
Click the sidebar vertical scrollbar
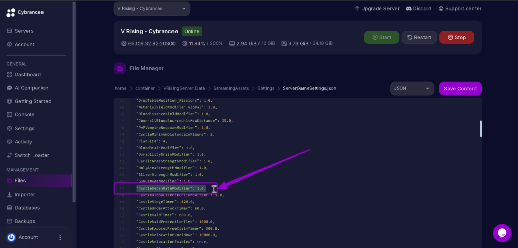pyautogui.click(x=74, y=101)
